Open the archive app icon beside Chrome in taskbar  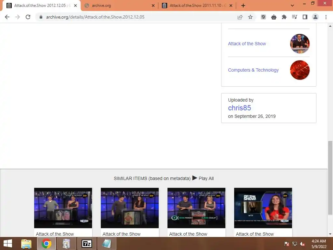pos(66,243)
